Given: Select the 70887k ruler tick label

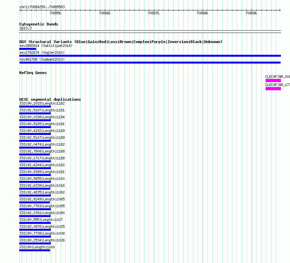Looking at the screenshot, I should coord(153,13).
